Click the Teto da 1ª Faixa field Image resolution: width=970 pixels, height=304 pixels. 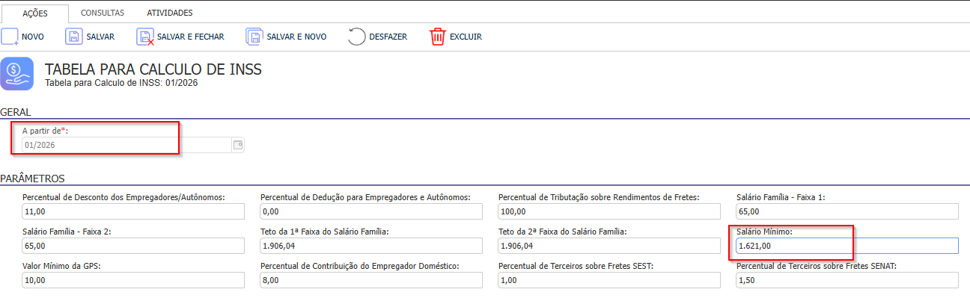point(370,246)
